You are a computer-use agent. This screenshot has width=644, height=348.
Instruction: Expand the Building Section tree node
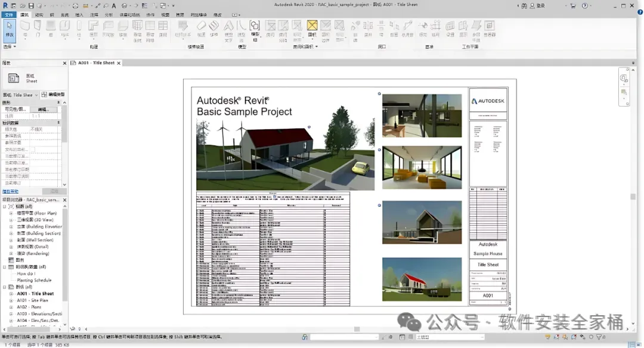[11, 234]
